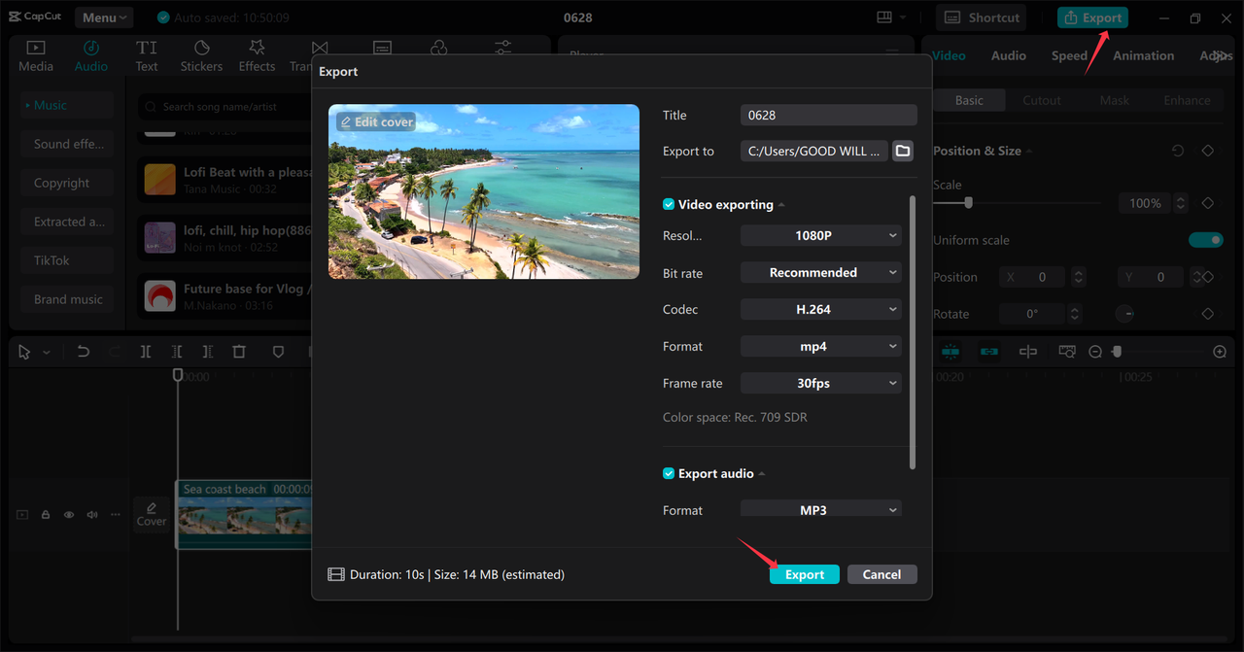
Task: Click the Scale slider handle
Action: click(x=968, y=203)
